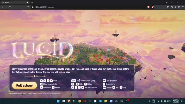Go back with the browser back arrow
The width and height of the screenshot is (185, 104).
(x=3, y=7)
